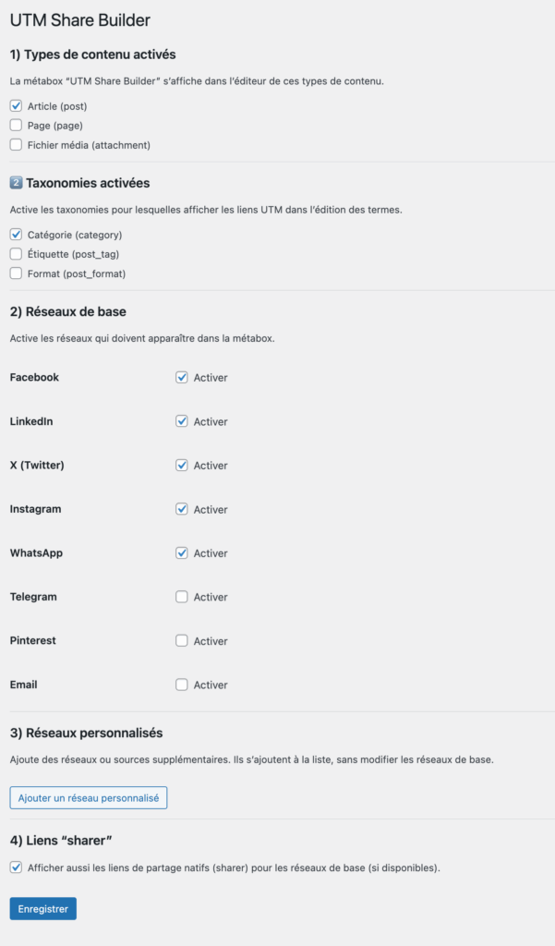Viewport: 555px width, 946px height.
Task: Toggle off X (Twitter) activation
Action: coord(181,465)
